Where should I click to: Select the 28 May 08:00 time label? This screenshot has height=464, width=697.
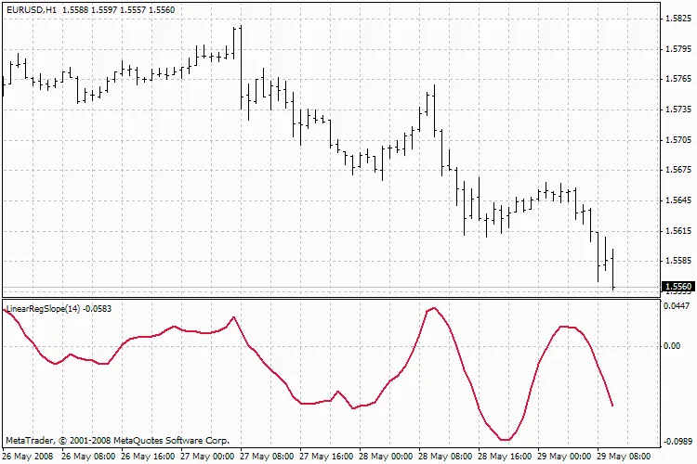point(446,457)
